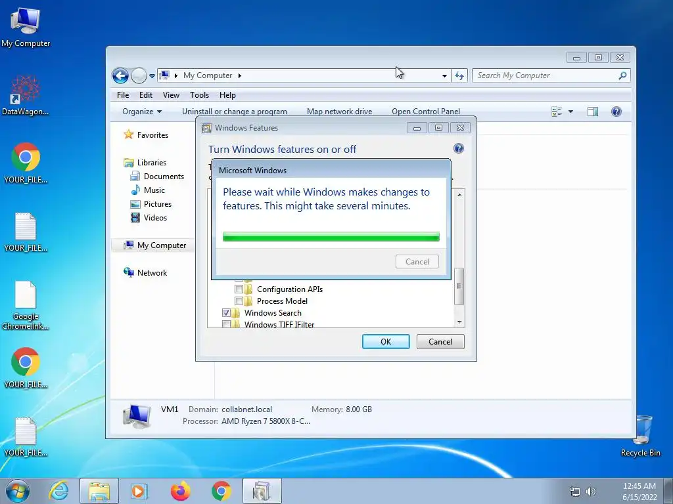The width and height of the screenshot is (673, 504).
Task: Click Map network drive
Action: pyautogui.click(x=340, y=112)
